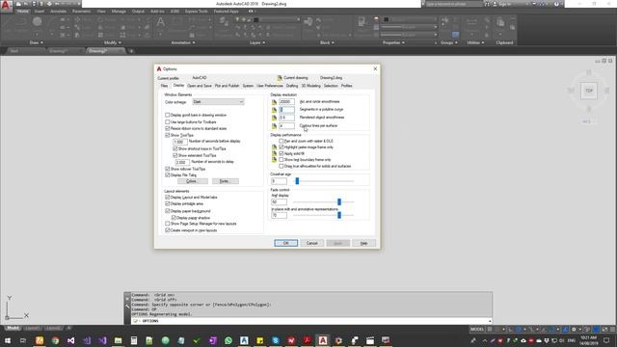This screenshot has width=617, height=347.
Task: Toggle Show rollover ToolTips checkbox
Action: [167, 169]
